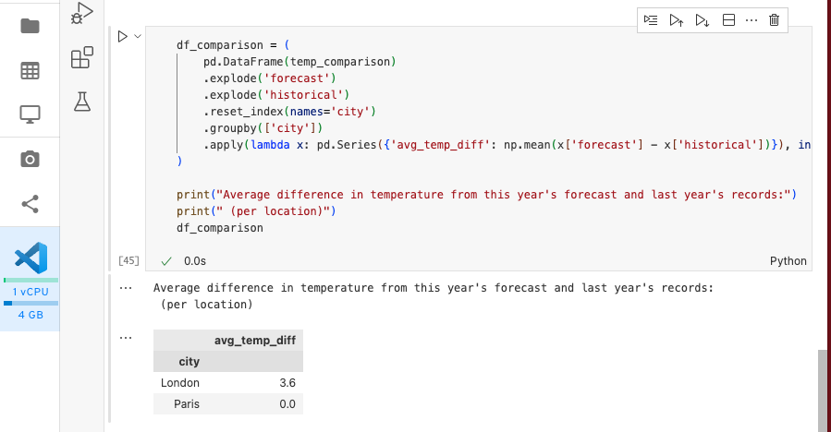831x432 pixels.
Task: Click the monitor display icon
Action: tap(30, 114)
